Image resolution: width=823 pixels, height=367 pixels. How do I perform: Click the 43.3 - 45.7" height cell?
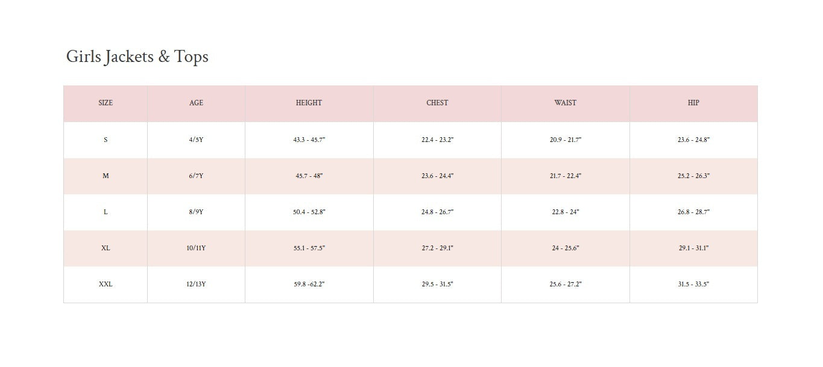click(309, 140)
